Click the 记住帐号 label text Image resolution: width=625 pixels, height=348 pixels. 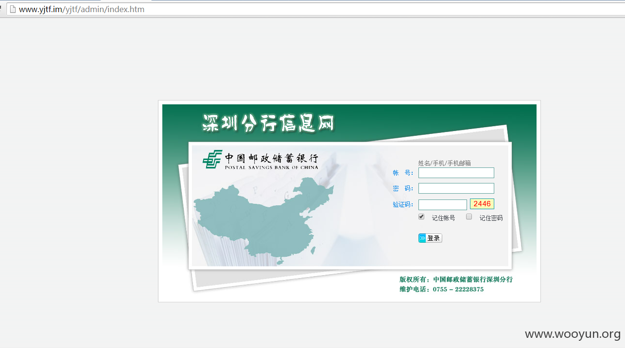(x=443, y=218)
